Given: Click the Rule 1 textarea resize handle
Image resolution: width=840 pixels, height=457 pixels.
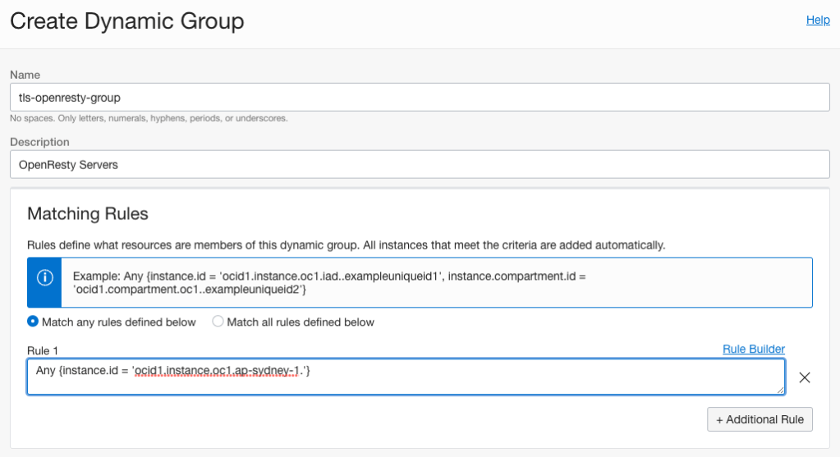Looking at the screenshot, I should 779,389.
